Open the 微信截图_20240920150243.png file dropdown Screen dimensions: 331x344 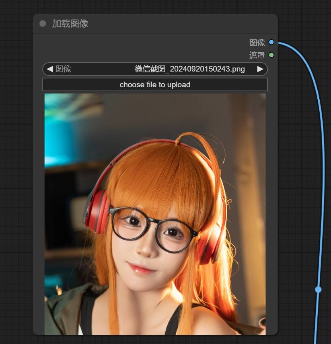point(189,69)
